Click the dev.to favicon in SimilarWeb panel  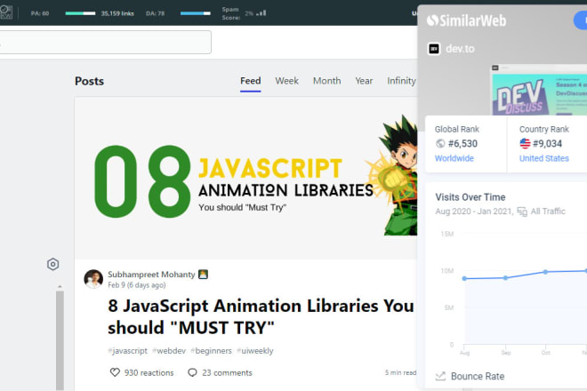pos(434,49)
